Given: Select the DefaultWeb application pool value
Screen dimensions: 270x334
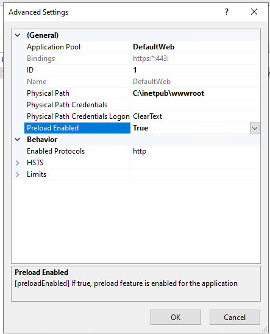Looking at the screenshot, I should pyautogui.click(x=154, y=47).
